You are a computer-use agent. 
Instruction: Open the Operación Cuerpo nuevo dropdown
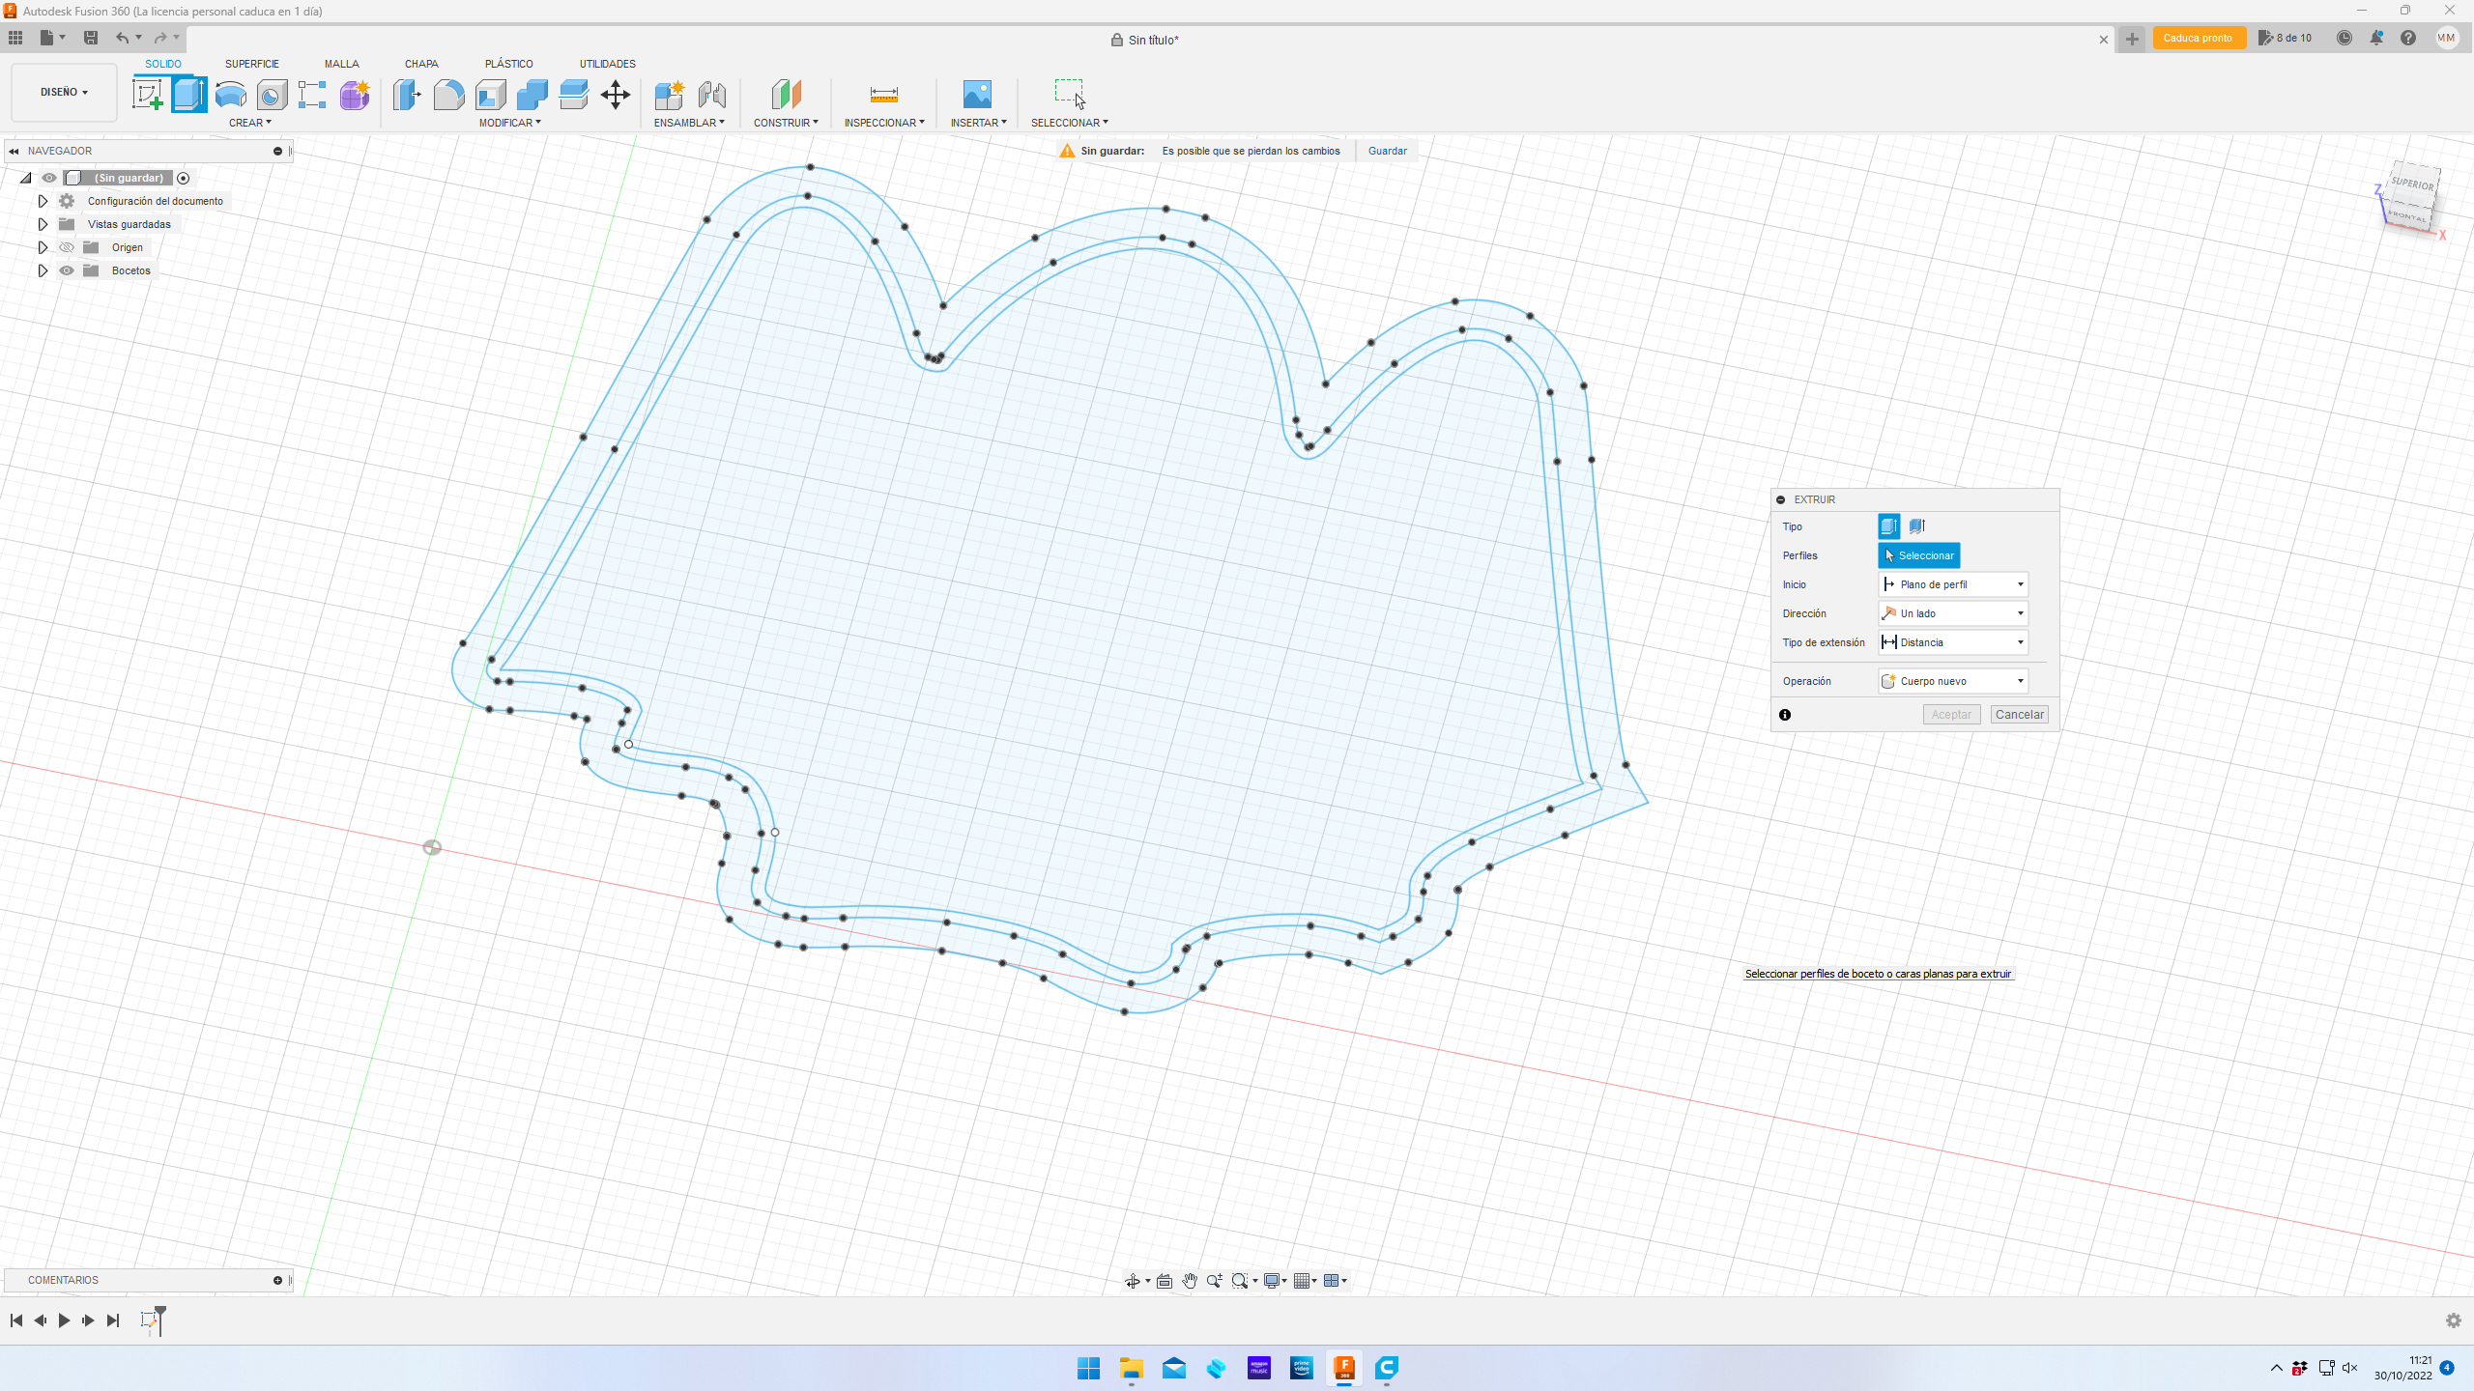(1952, 681)
